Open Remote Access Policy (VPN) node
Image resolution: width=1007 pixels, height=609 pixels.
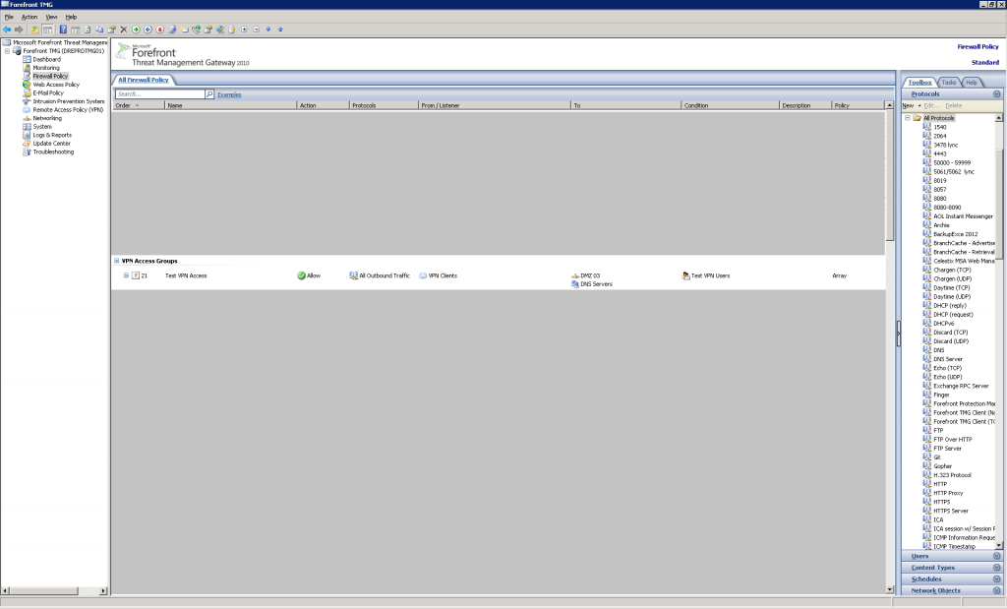coord(68,110)
